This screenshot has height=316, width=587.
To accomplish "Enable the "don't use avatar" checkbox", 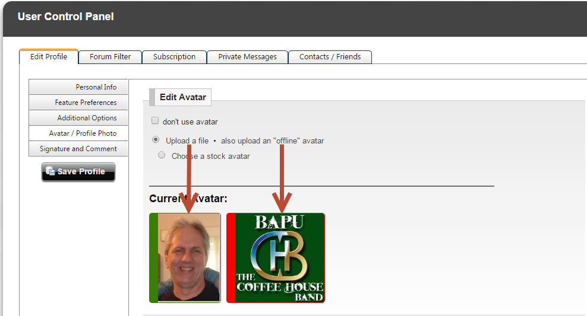I will 155,121.
